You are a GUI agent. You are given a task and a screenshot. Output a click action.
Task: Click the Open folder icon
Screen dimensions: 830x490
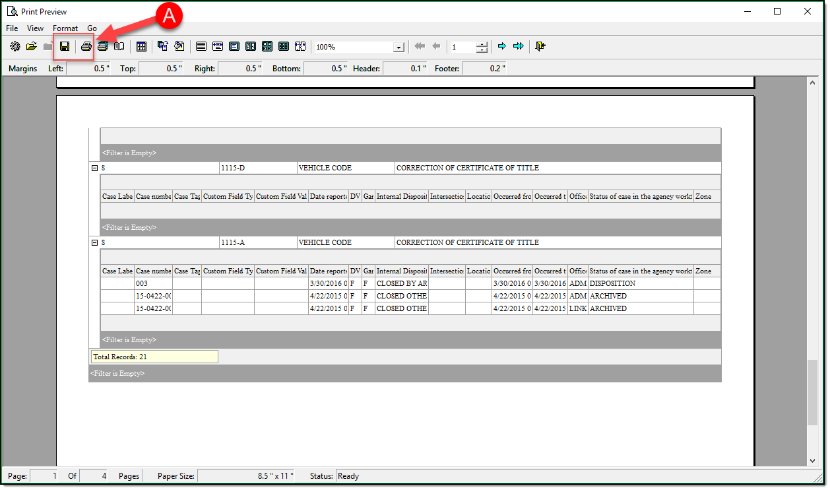(31, 46)
